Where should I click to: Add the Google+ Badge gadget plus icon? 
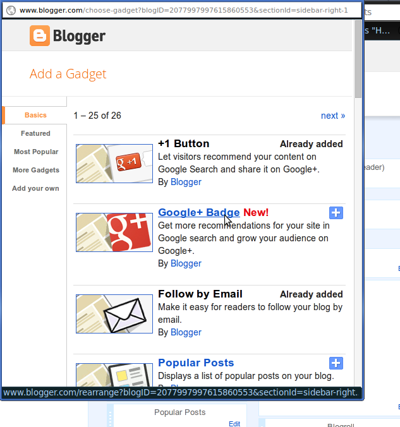point(336,213)
